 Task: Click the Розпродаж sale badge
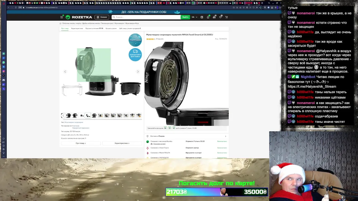[135, 40]
